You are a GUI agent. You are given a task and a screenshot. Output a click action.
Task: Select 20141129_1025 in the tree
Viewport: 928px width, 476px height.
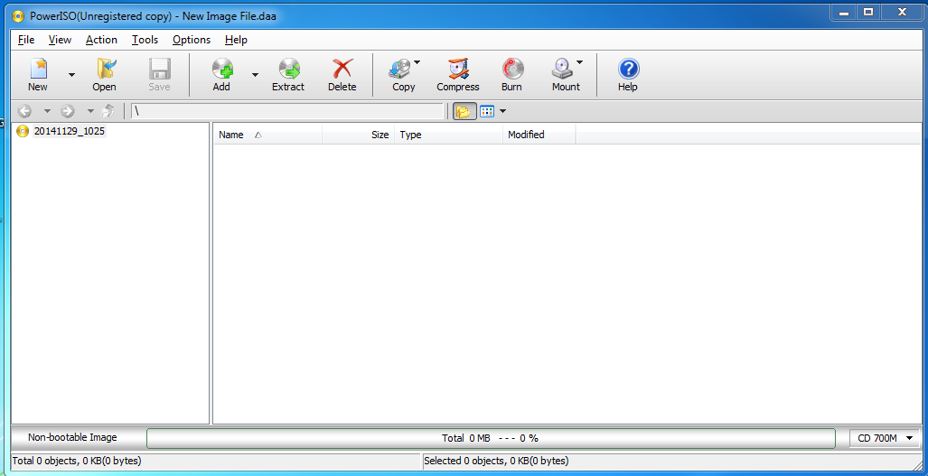[x=70, y=131]
